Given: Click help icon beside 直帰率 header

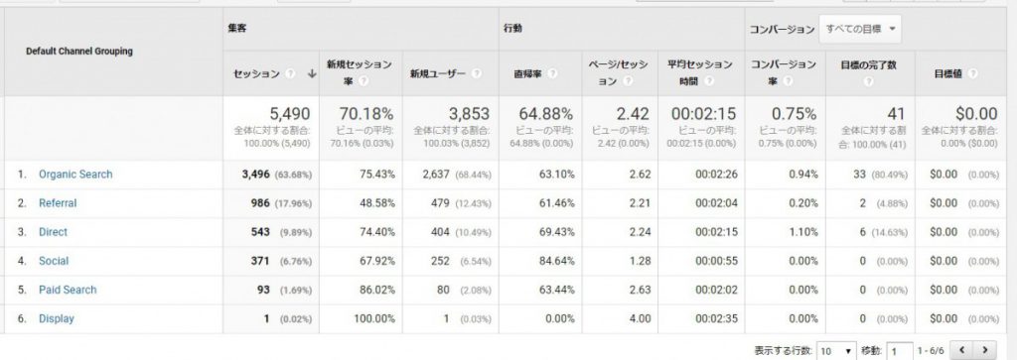Looking at the screenshot, I should click(x=552, y=73).
